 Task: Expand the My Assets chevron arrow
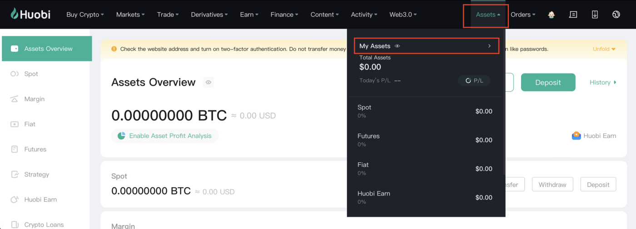pos(489,46)
